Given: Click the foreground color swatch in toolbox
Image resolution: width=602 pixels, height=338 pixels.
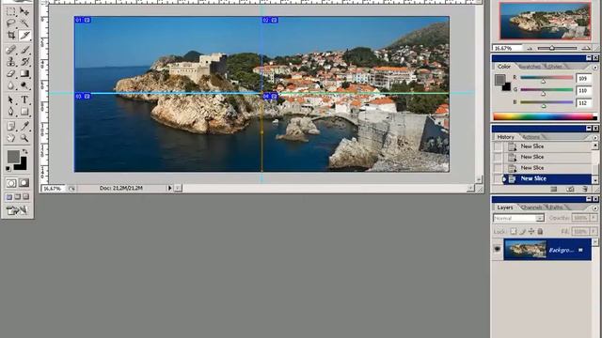Looking at the screenshot, I should 13,156.
